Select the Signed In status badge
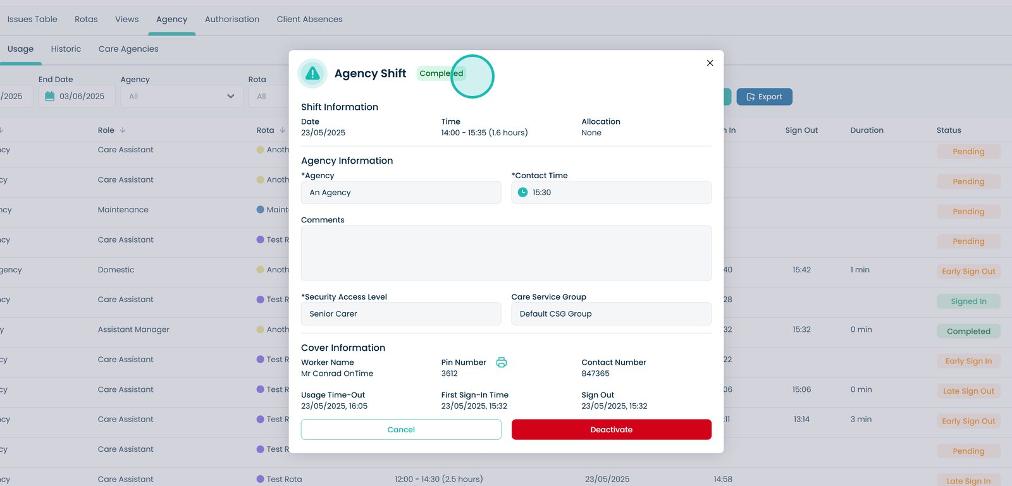The width and height of the screenshot is (1012, 486). coord(968,301)
